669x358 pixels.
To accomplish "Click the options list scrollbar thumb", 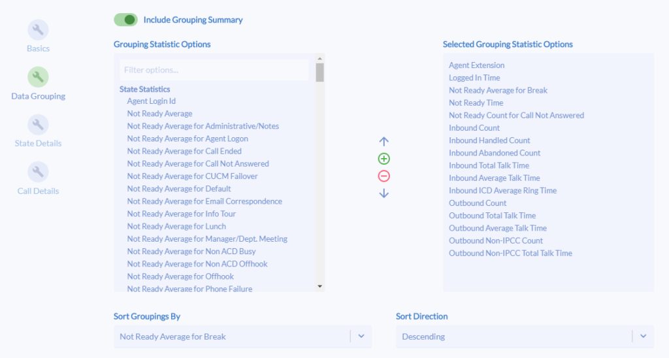I will point(320,72).
